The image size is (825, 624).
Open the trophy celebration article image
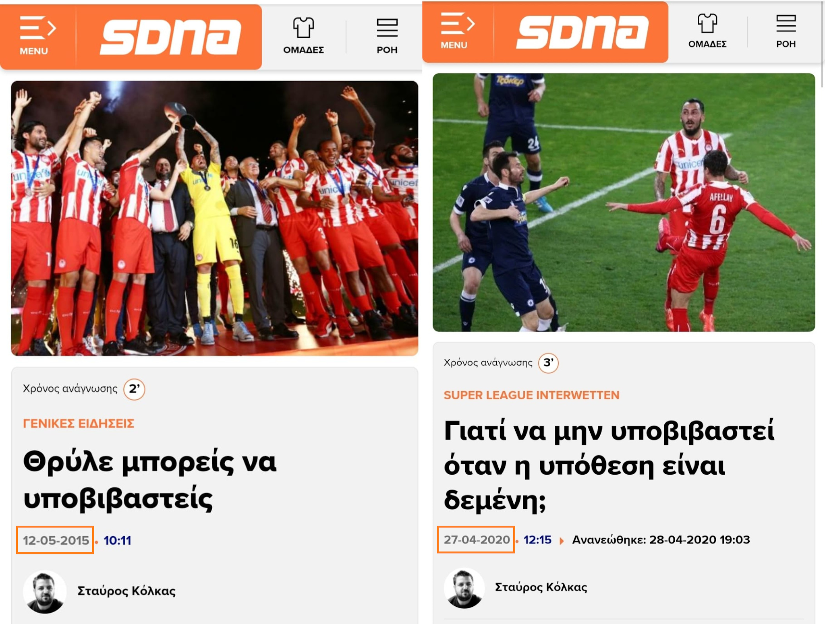click(214, 218)
